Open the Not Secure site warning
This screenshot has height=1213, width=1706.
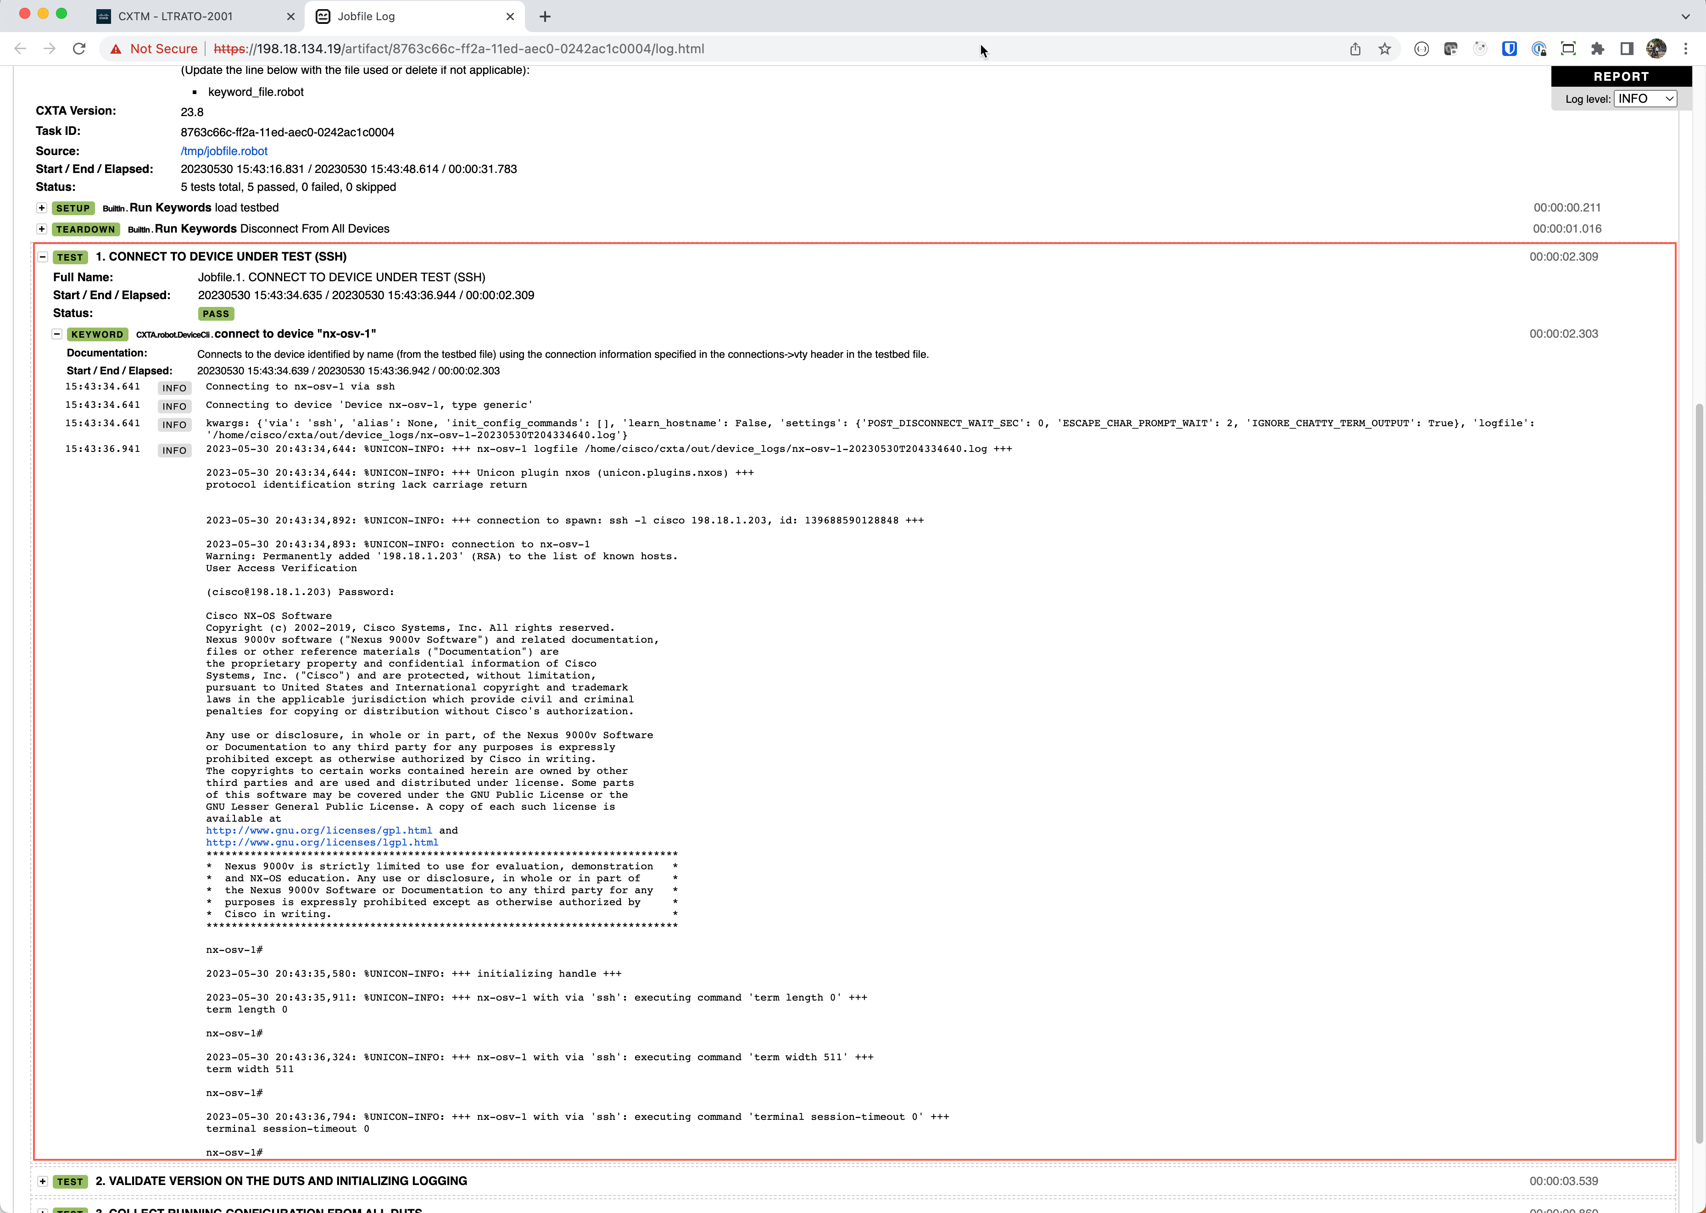coord(154,49)
